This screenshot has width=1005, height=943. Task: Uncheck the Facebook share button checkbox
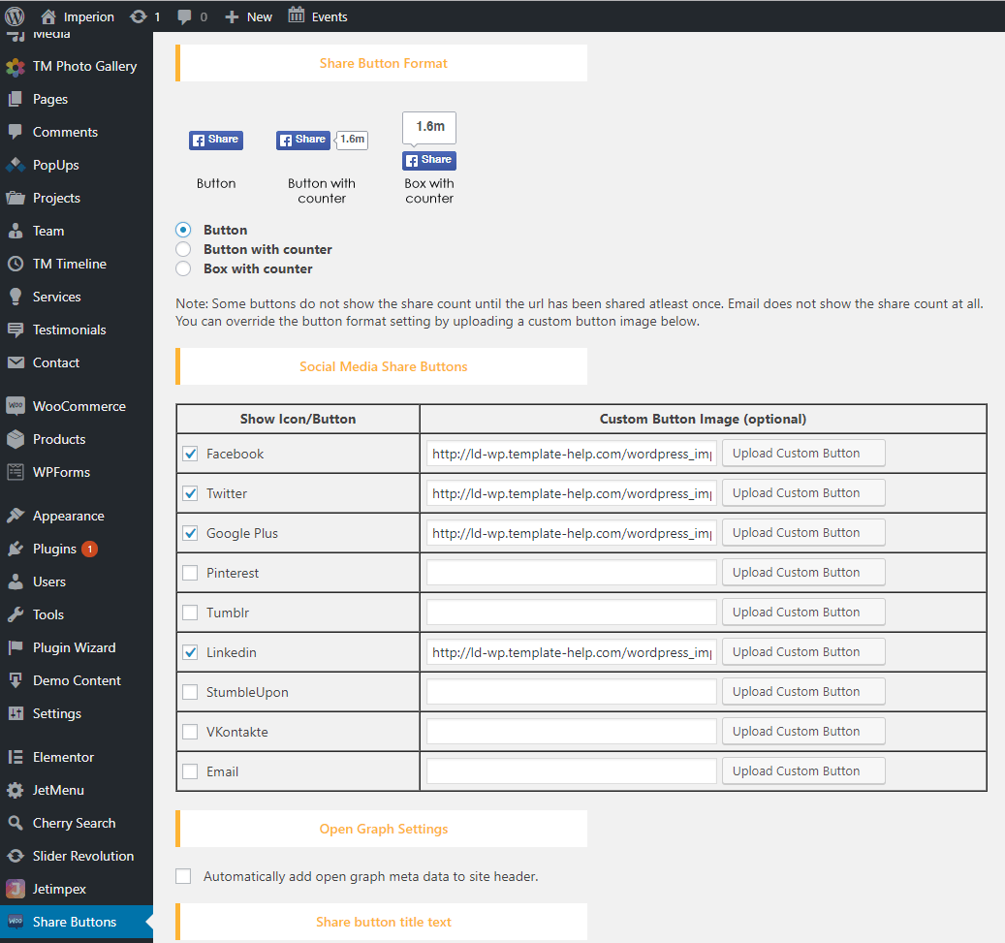[x=190, y=455]
